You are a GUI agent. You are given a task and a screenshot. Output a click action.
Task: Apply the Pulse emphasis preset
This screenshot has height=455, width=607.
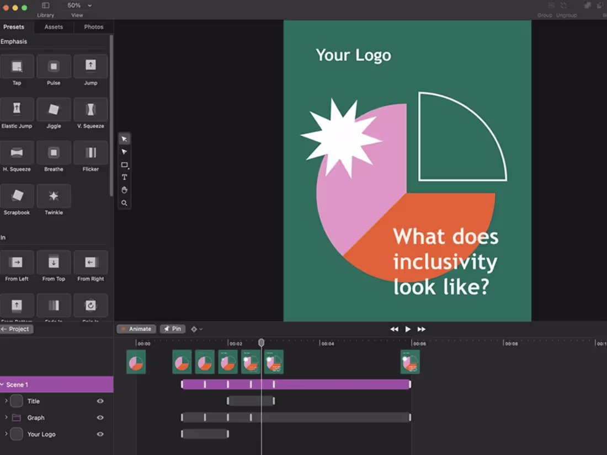pyautogui.click(x=54, y=69)
